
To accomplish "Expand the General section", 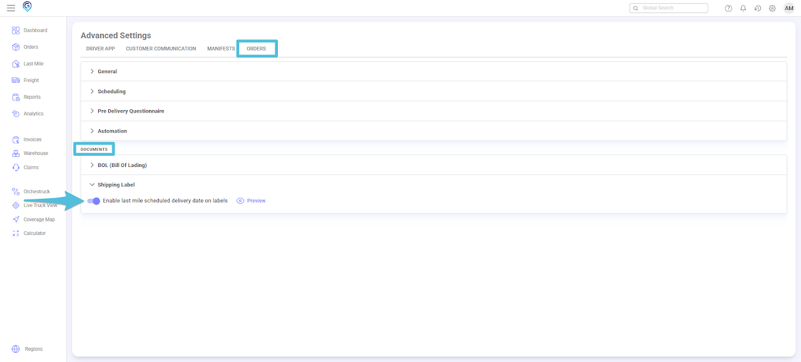I will point(434,71).
